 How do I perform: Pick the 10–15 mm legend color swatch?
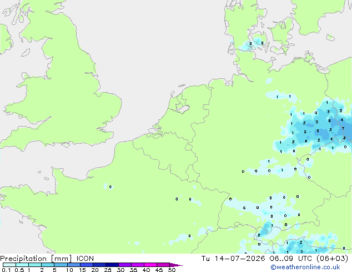[73, 265]
